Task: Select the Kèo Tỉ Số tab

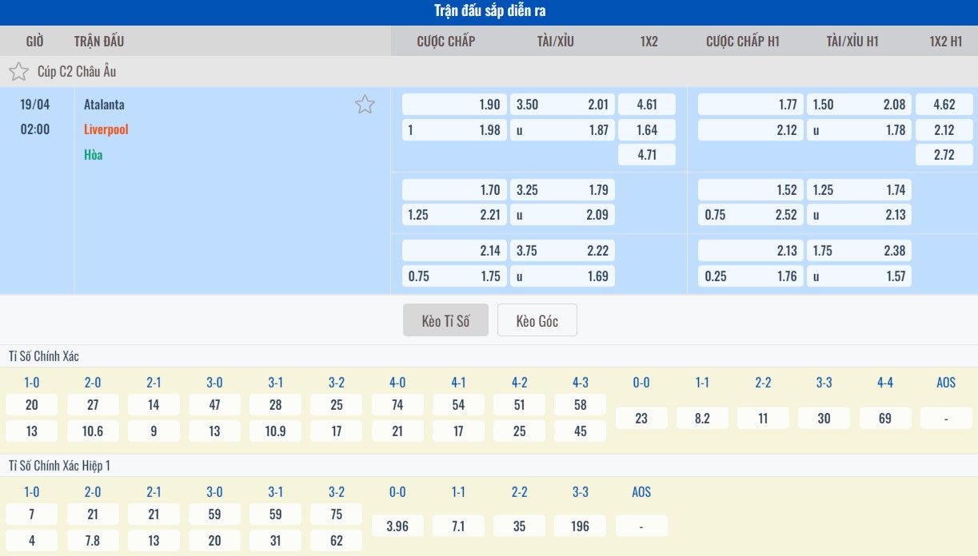Action: tap(445, 321)
